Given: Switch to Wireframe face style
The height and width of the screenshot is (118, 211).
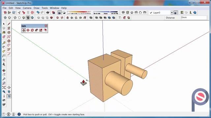Looking at the screenshot, I should coord(15,18).
